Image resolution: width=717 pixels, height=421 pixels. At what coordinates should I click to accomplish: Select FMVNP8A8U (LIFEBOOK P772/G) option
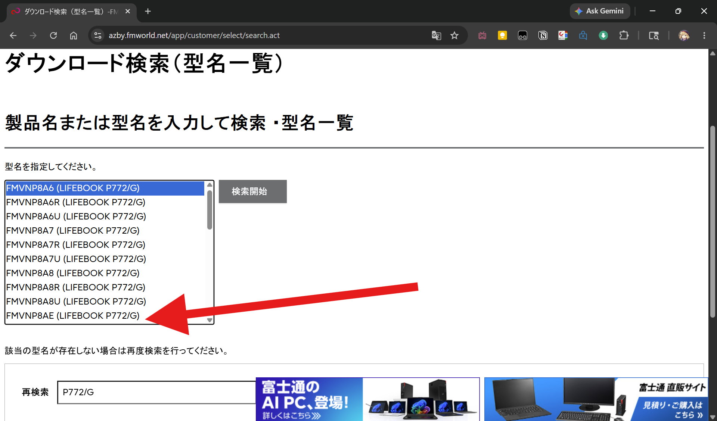[x=105, y=302]
